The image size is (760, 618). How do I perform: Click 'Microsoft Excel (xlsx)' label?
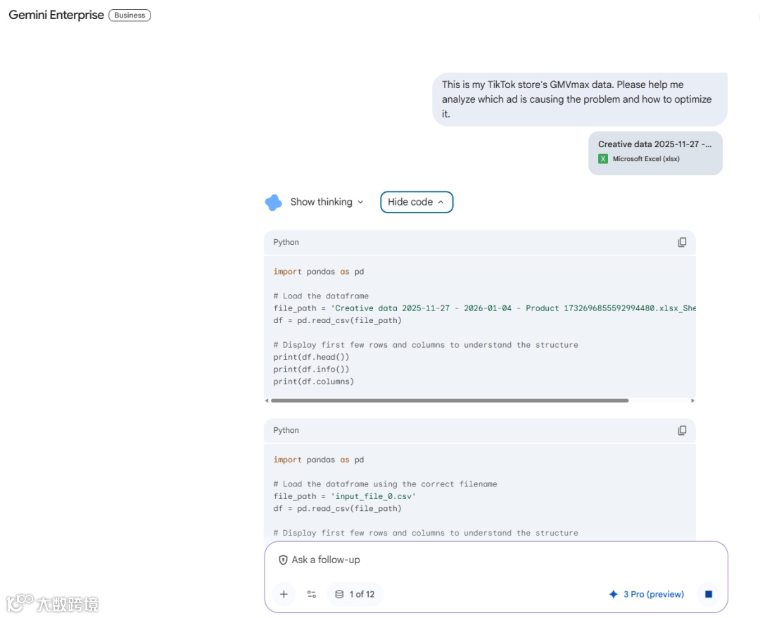click(646, 159)
